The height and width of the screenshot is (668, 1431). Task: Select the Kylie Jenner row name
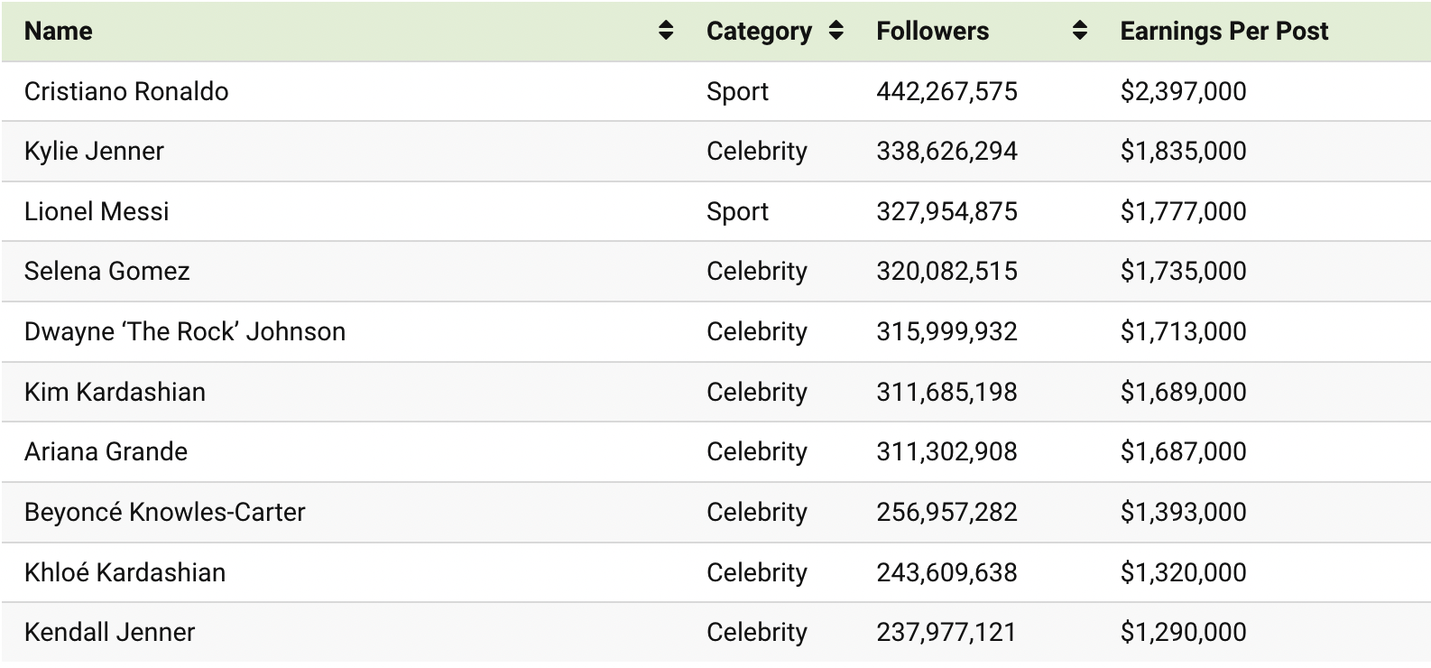tap(94, 151)
